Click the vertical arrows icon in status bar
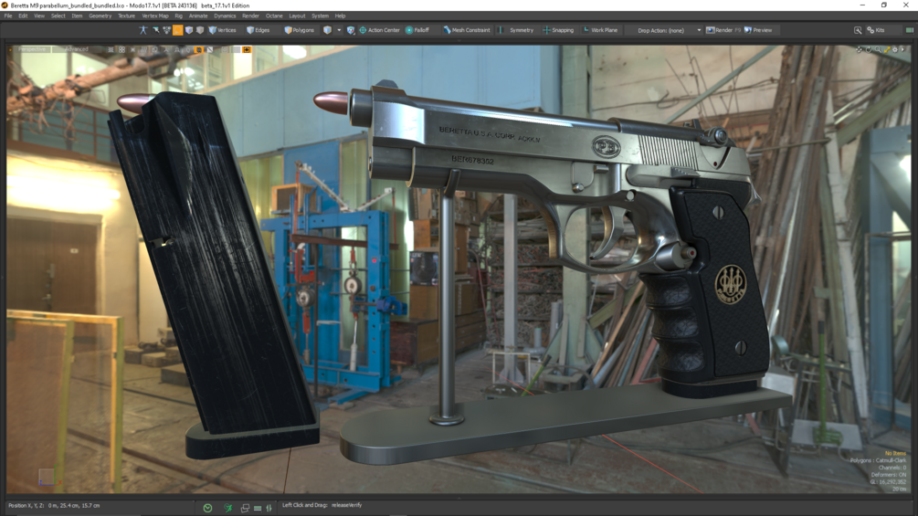The image size is (918, 516). 269,508
